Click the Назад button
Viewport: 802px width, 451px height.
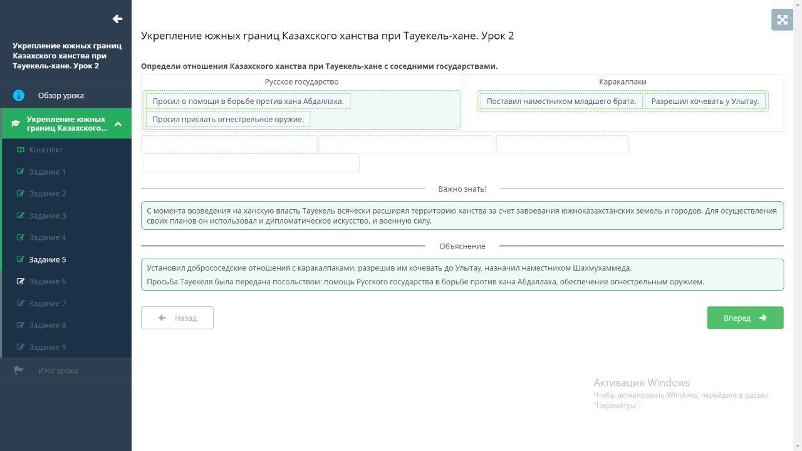click(177, 318)
